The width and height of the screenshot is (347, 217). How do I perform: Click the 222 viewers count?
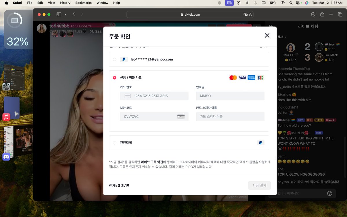[96, 31]
